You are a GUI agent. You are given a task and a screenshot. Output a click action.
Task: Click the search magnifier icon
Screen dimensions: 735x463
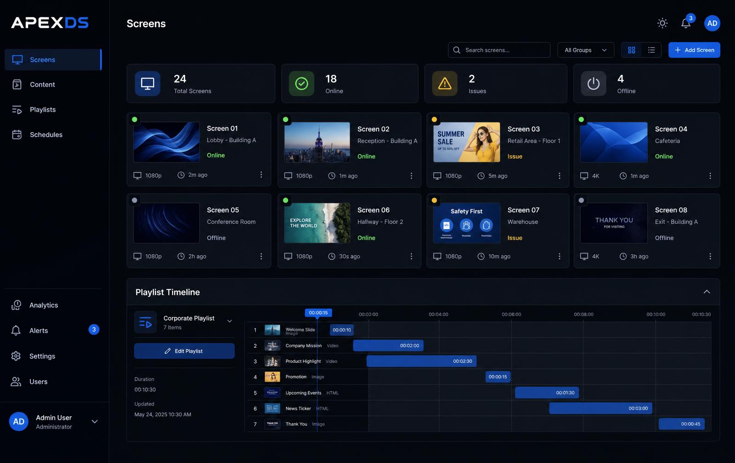coord(457,50)
